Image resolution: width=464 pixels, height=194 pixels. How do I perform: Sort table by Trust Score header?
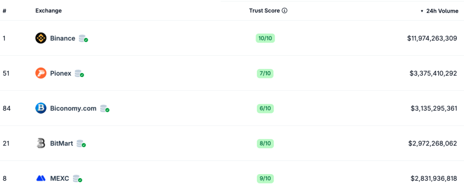click(265, 11)
